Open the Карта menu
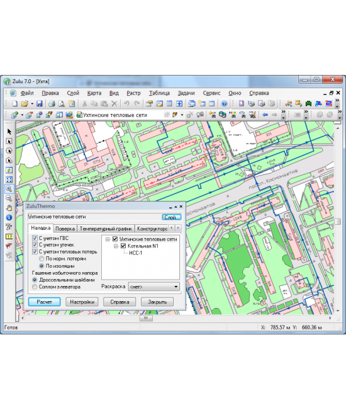The width and height of the screenshot is (346, 410). pyautogui.click(x=94, y=93)
